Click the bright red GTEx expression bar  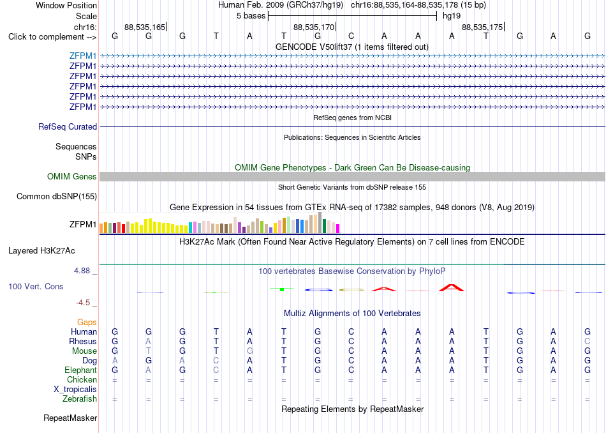click(123, 228)
